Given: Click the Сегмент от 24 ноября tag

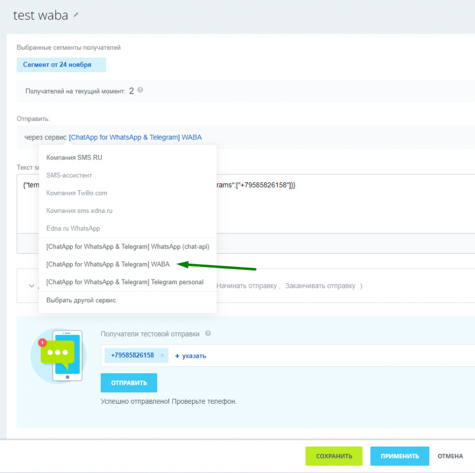Looking at the screenshot, I should 61,65.
